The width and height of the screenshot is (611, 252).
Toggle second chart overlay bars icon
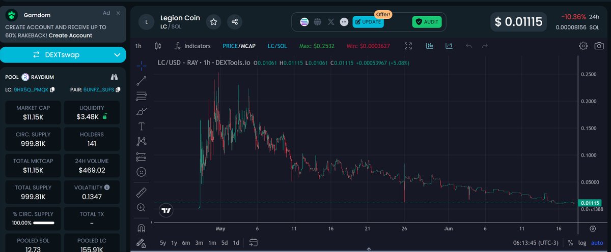coord(449,46)
